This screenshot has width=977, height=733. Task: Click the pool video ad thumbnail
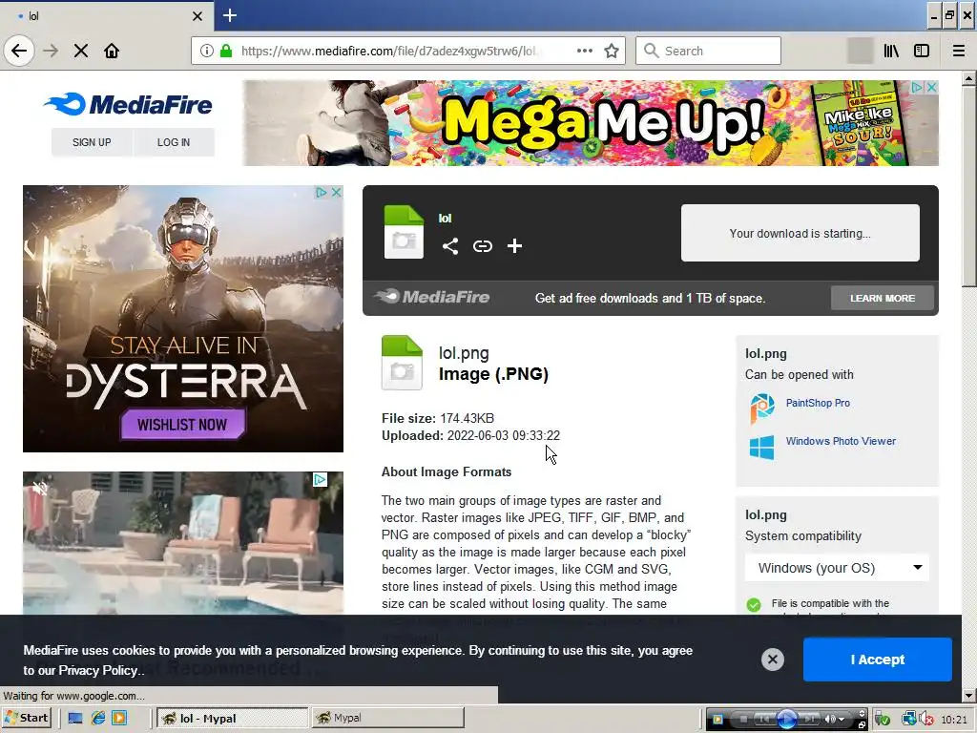coord(182,543)
